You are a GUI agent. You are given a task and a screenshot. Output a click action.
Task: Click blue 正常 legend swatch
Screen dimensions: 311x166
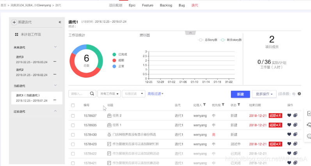pos(114,66)
